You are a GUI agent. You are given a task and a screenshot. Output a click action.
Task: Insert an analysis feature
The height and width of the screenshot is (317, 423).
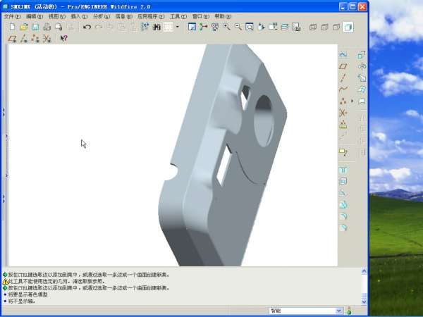(x=343, y=124)
